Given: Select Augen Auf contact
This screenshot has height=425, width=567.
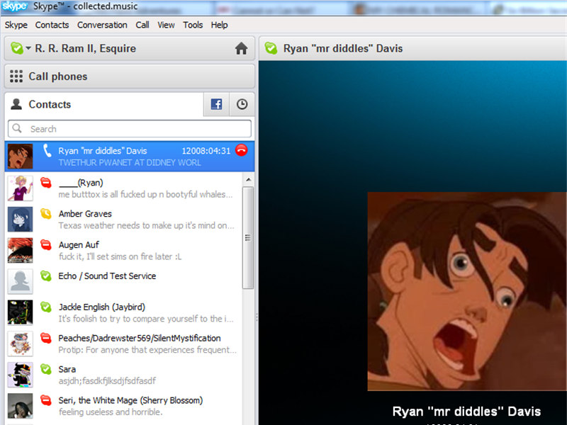Looking at the screenshot, I should point(123,250).
